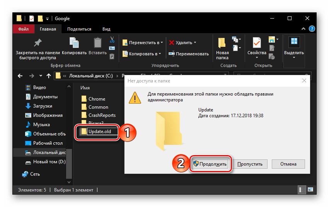Click the blue Help question mark icon
Screen dimensions: 329x207
click(x=312, y=29)
